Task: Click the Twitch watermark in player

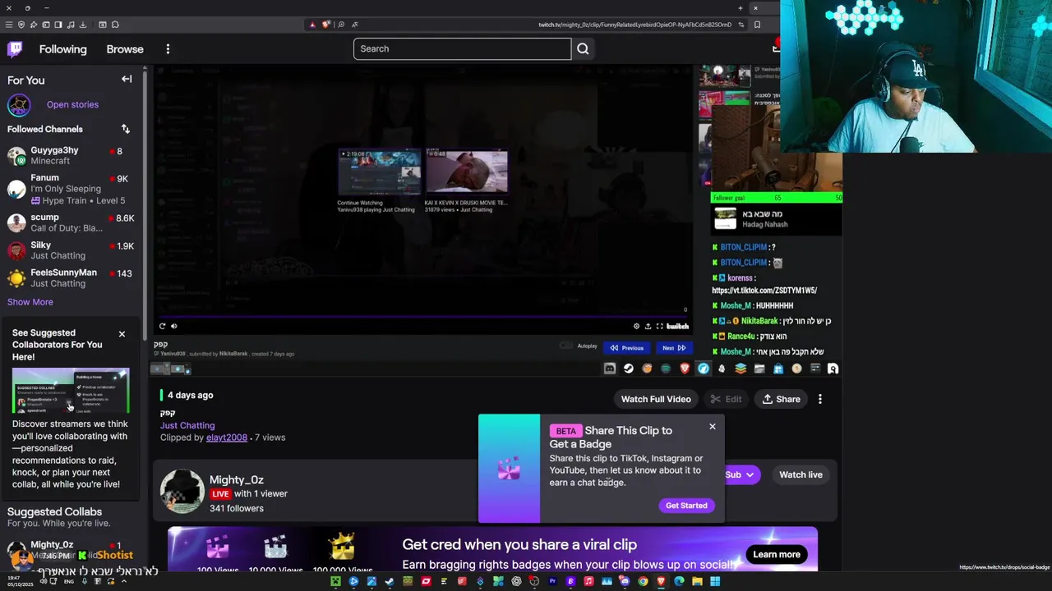Action: [677, 327]
